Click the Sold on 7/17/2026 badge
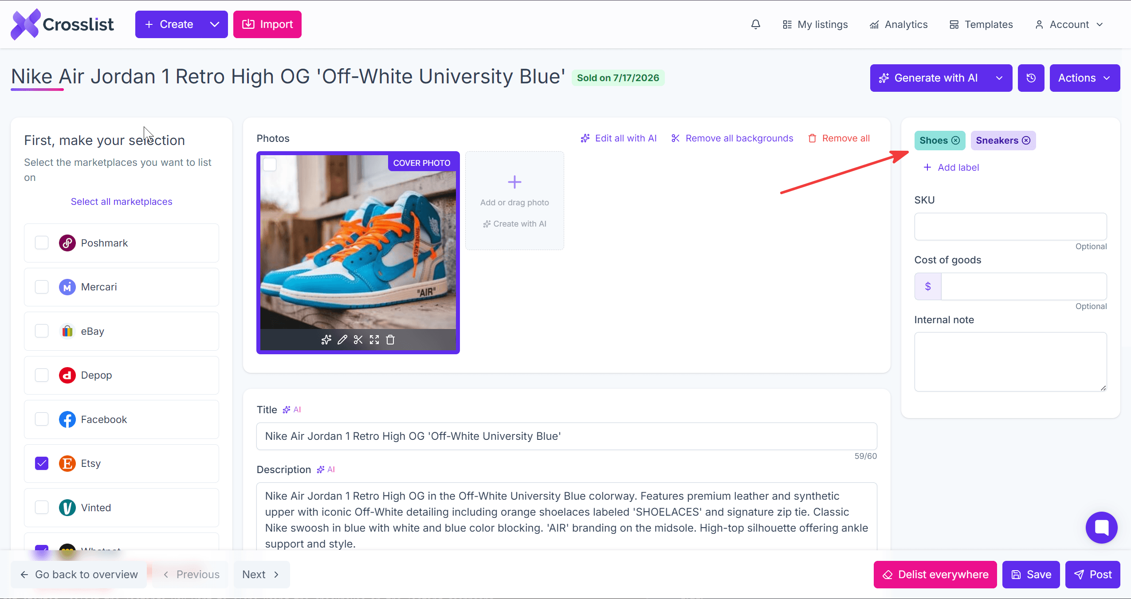 coord(618,78)
